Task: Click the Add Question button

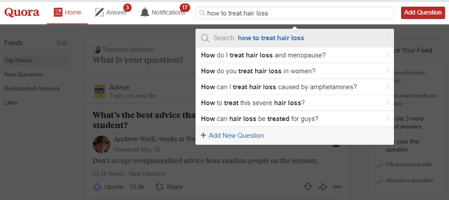Action: 423,12
